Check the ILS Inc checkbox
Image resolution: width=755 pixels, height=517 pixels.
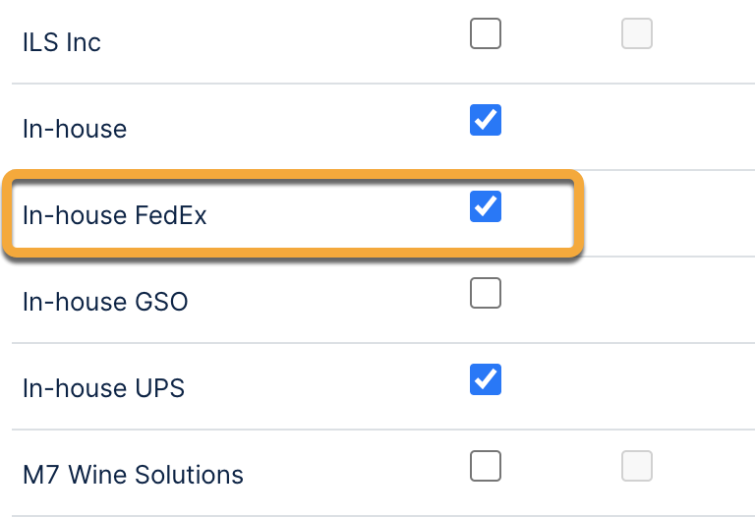click(486, 34)
